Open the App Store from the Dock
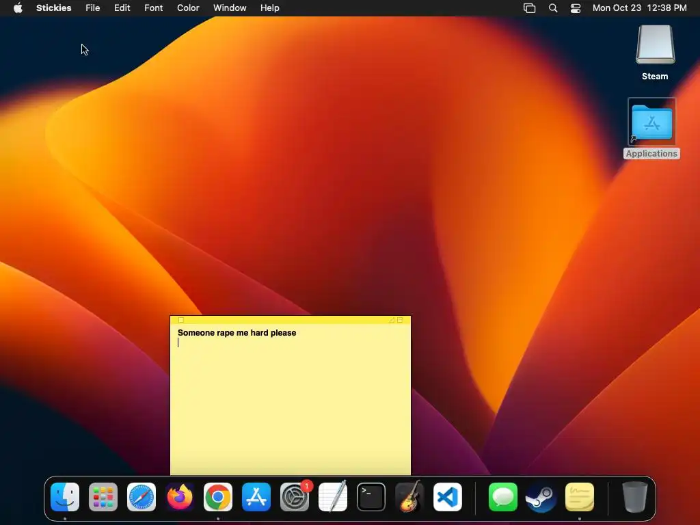The height and width of the screenshot is (525, 700). [256, 497]
